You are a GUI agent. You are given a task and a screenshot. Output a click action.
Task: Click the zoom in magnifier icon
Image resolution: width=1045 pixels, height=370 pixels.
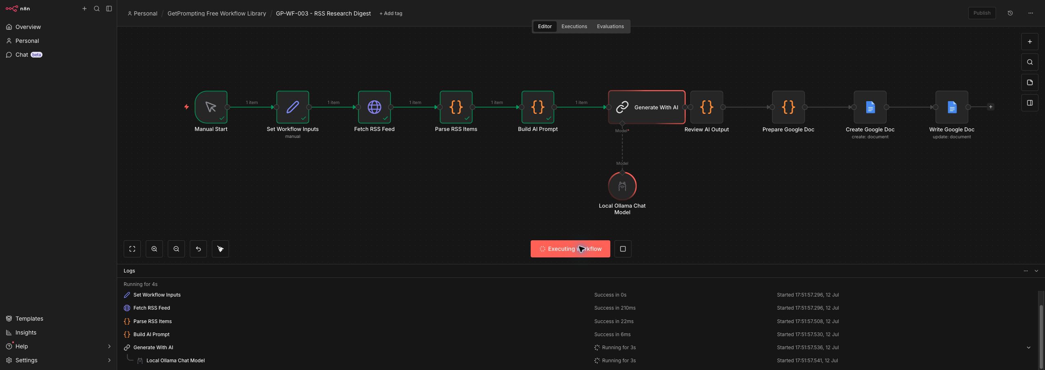tap(154, 249)
